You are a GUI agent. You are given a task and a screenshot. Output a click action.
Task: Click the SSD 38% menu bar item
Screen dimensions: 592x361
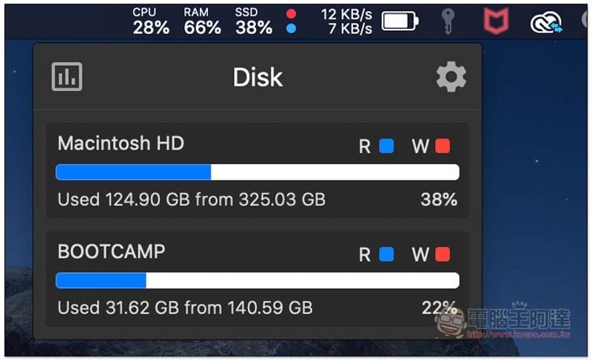(254, 21)
